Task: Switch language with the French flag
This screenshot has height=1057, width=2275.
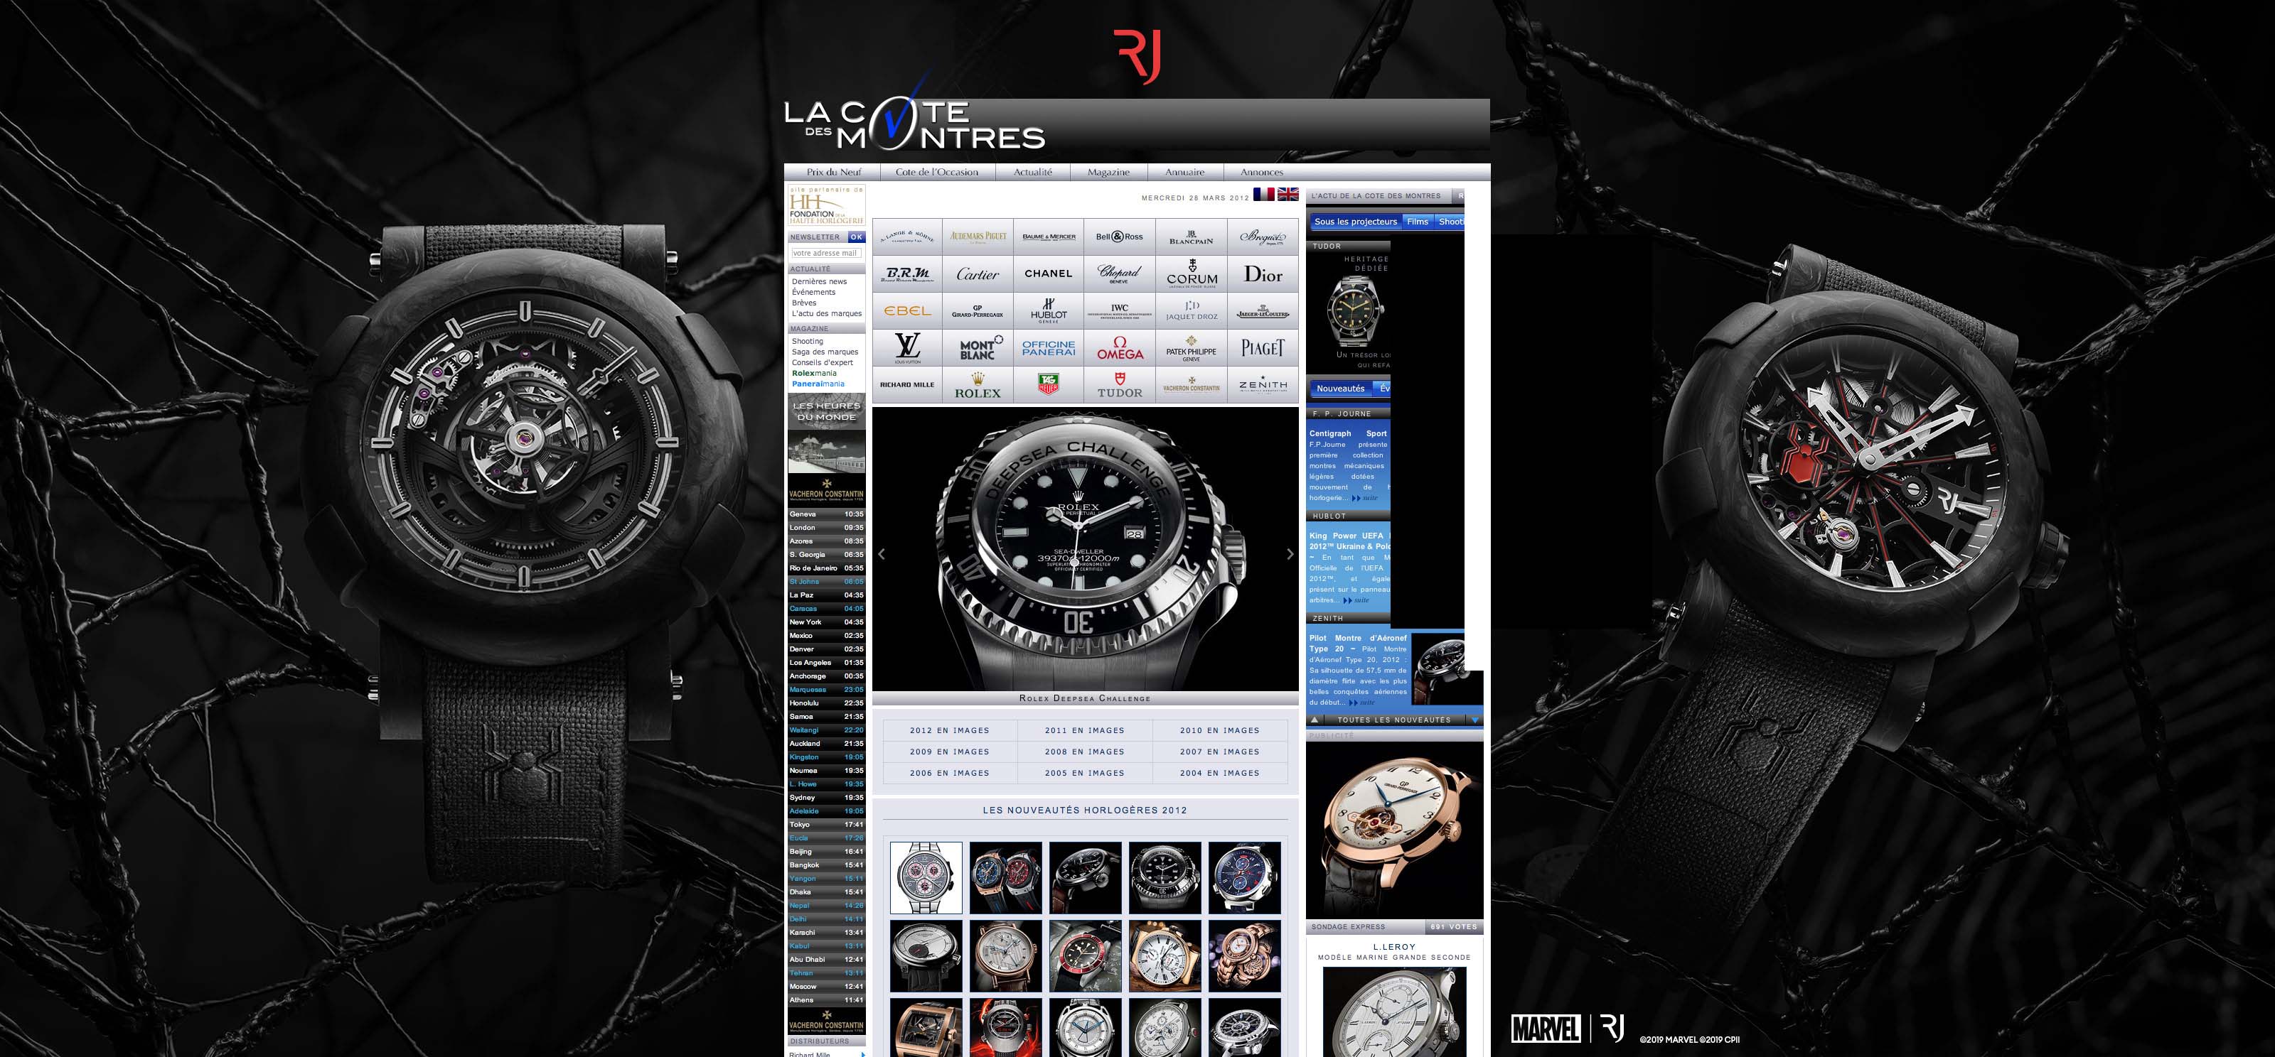Action: coord(1264,194)
